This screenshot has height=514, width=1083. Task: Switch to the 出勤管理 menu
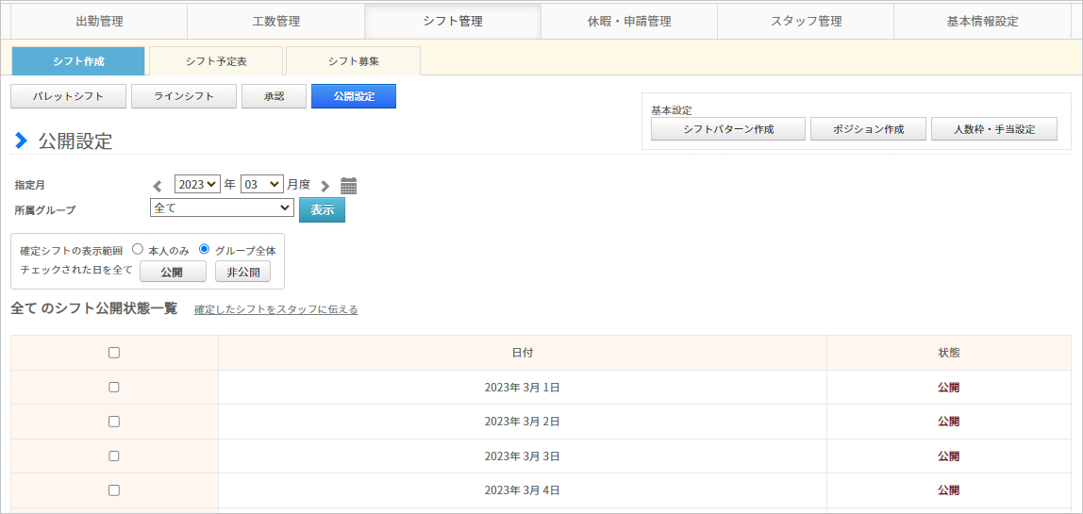click(99, 21)
